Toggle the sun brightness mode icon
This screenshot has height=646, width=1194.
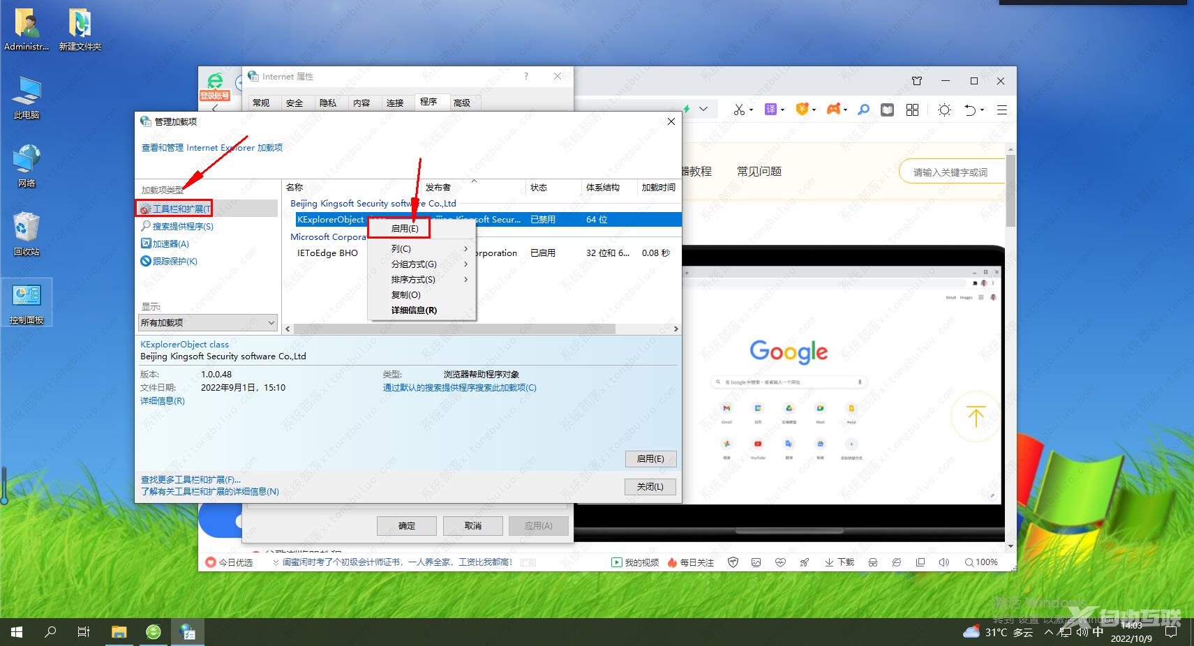(x=944, y=110)
